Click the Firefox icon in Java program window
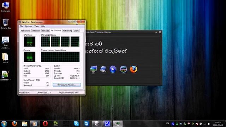This screenshot has width=226, height=127. coord(133,69)
